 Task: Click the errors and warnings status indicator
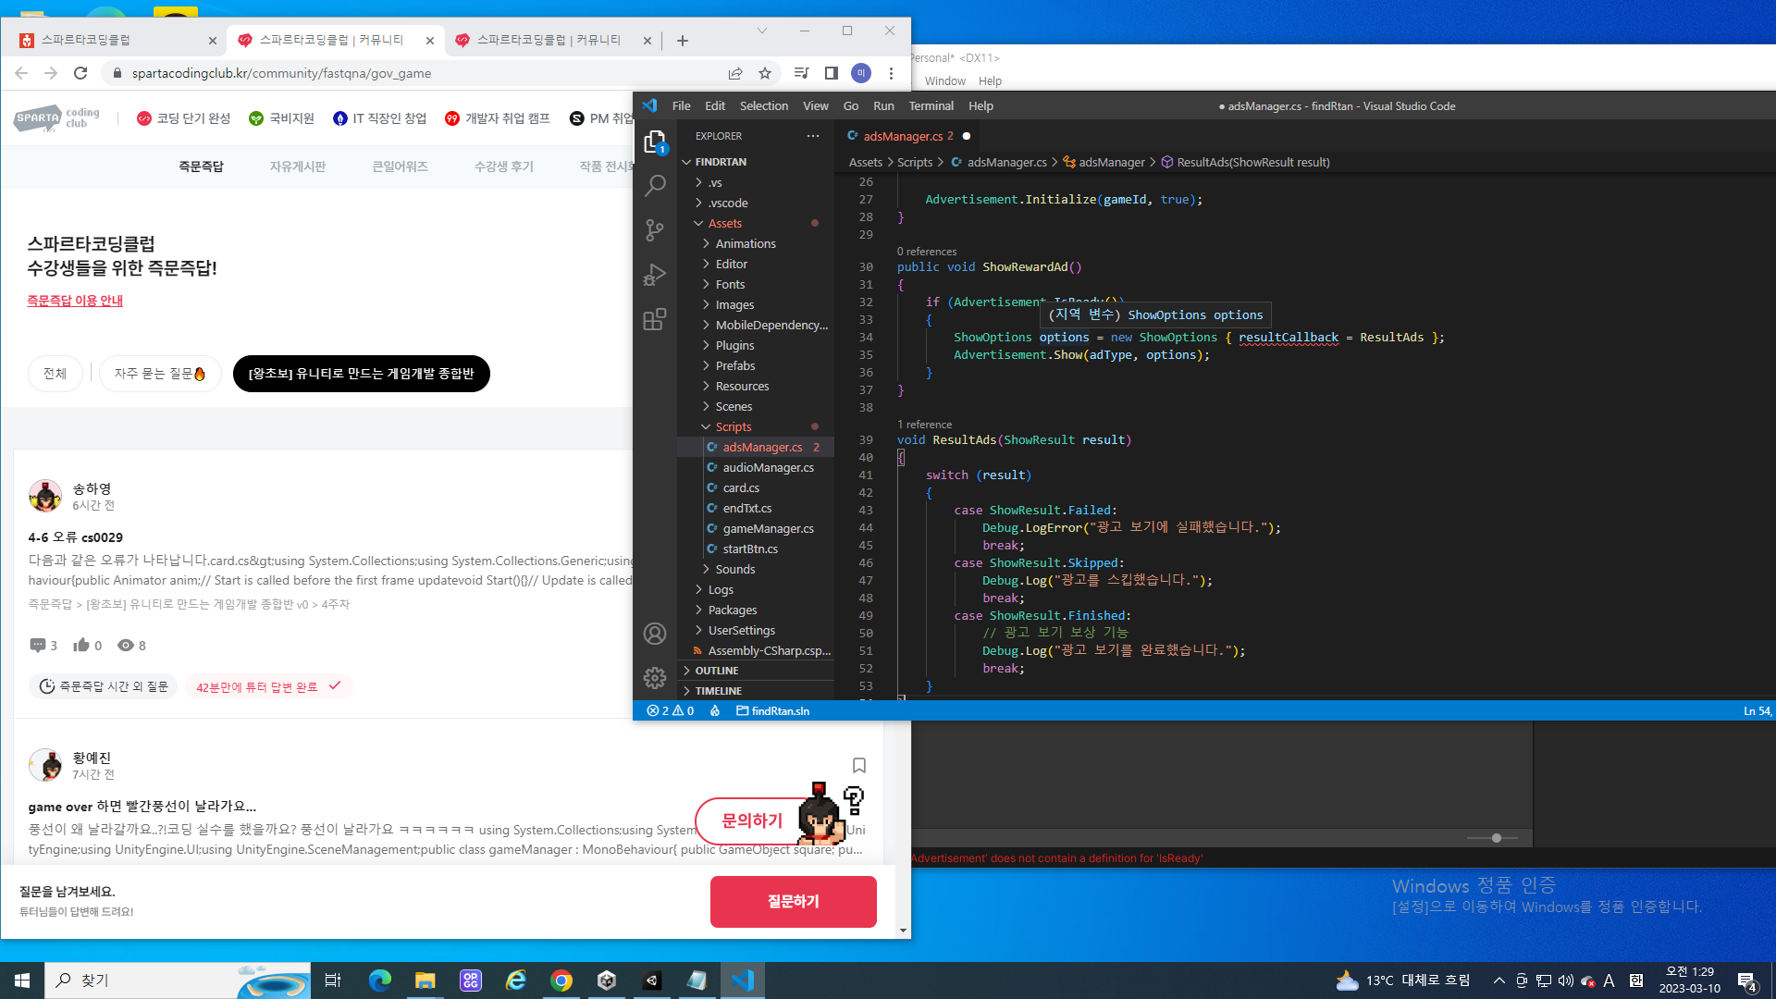click(x=671, y=711)
